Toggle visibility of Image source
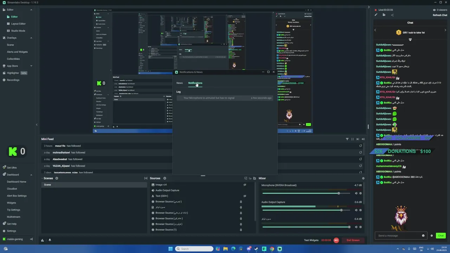 tap(245, 185)
